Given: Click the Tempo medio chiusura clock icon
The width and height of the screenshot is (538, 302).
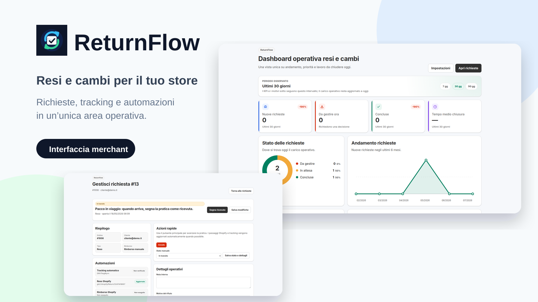Looking at the screenshot, I should pos(435,107).
